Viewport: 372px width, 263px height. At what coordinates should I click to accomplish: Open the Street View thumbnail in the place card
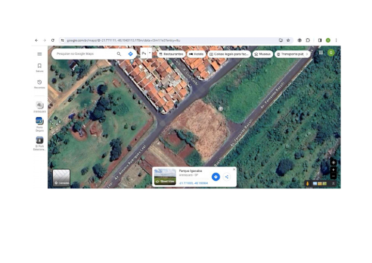pos(165,177)
